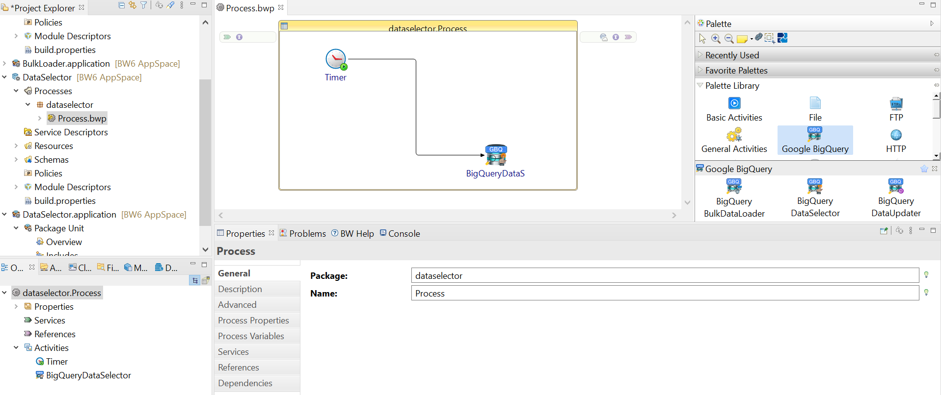Click the Package field lightbulb hint icon

coord(926,275)
